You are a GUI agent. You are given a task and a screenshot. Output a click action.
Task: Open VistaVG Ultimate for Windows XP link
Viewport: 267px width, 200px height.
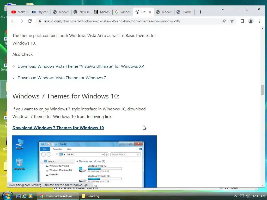(x=81, y=66)
